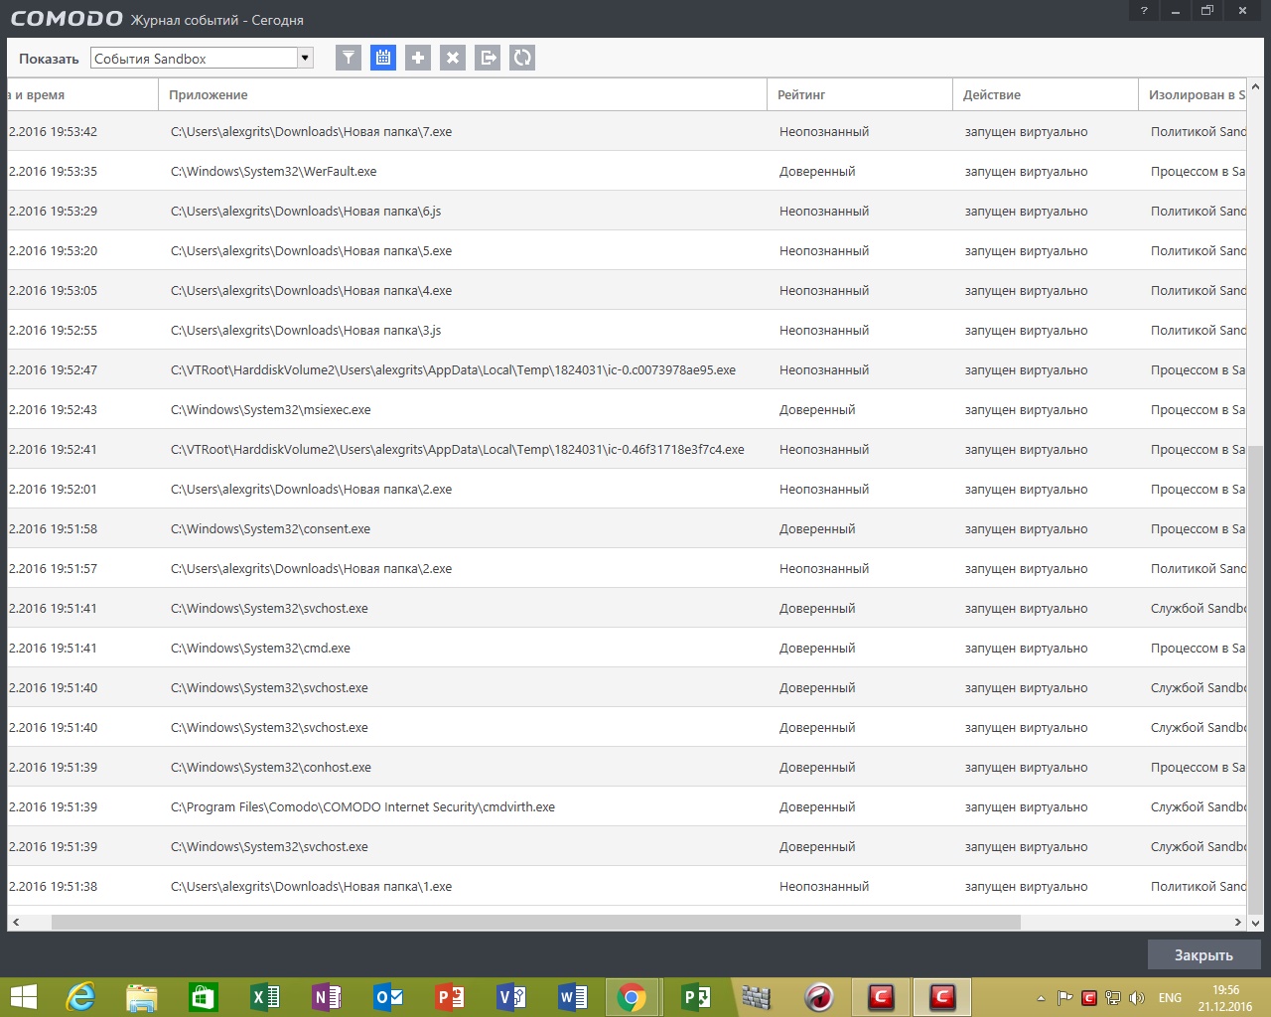1271x1017 pixels.
Task: Select the Новая папка\3.js entry
Action: pos(627,330)
